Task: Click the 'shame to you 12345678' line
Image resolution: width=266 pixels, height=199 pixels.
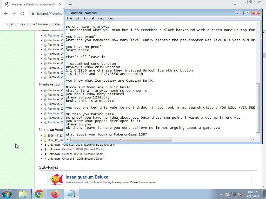Action: 88,97
